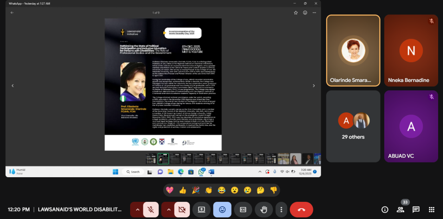
Task: Click the Nneka Bernadine participant tile
Action: (411, 51)
